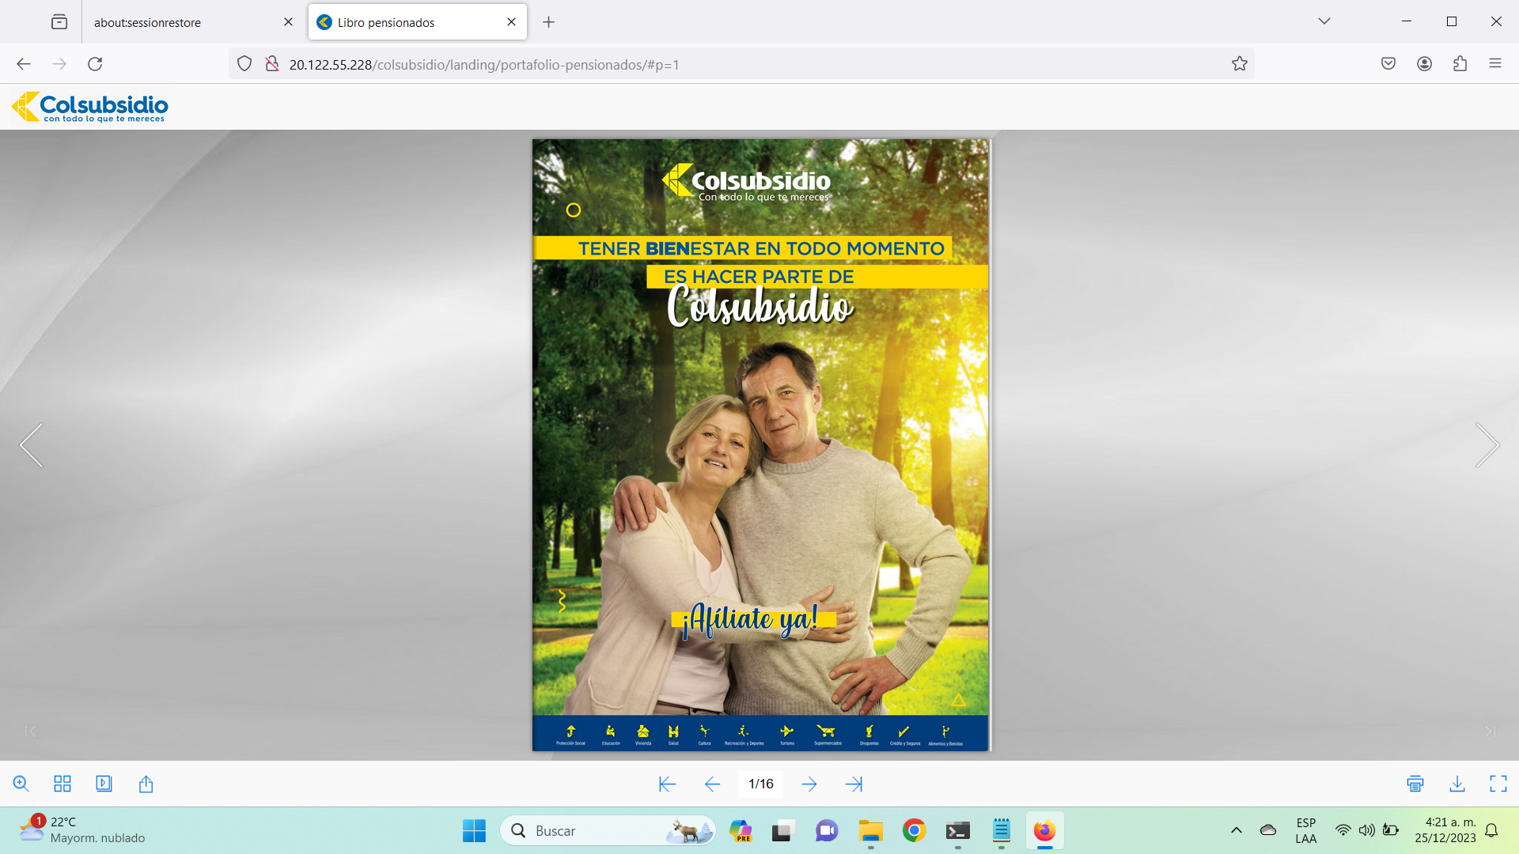Open the terminal app from taskbar
Screen dimensions: 1519x854
[x=957, y=831]
